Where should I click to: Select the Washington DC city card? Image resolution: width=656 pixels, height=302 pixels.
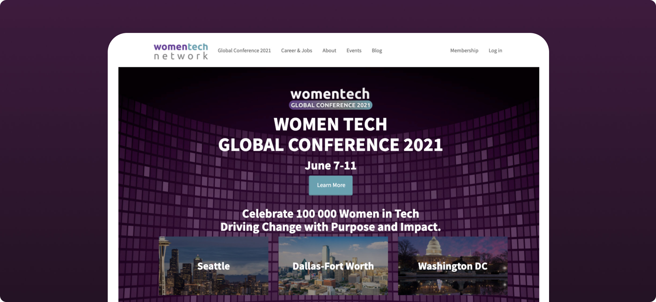click(453, 266)
